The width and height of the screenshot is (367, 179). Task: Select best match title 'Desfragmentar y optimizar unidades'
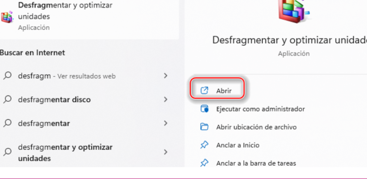click(65, 11)
